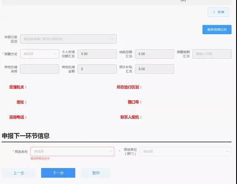Click the 税务信息比对 button
Screen dimensions: 237x184
click(x=217, y=30)
